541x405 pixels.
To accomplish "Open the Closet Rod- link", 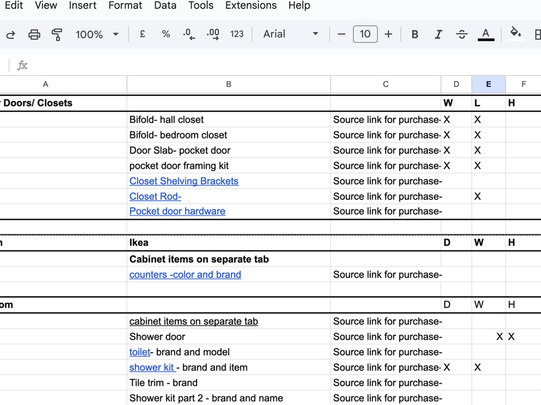I will click(x=155, y=196).
